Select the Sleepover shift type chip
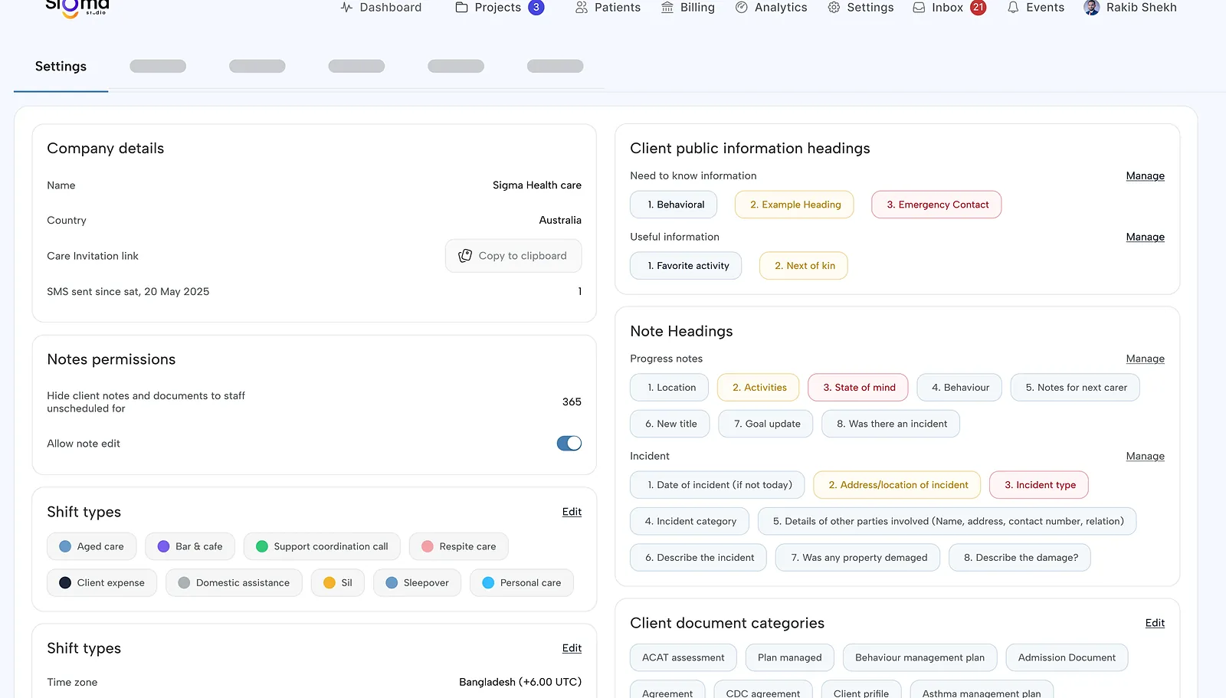1226x698 pixels. coord(417,583)
